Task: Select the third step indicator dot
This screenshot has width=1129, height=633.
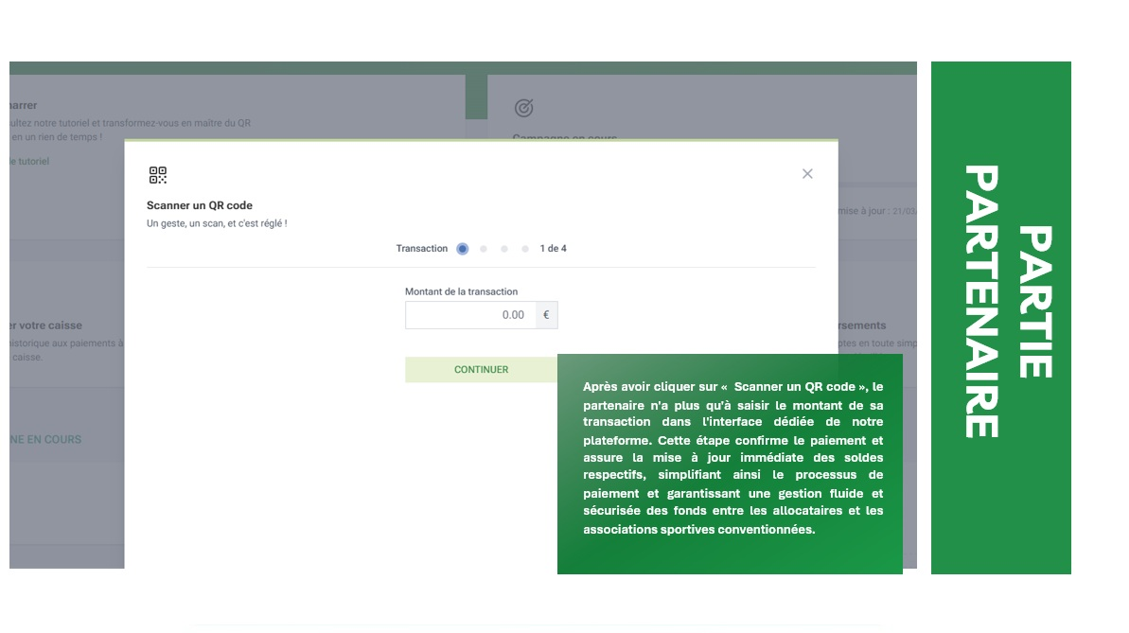Action: coord(504,249)
